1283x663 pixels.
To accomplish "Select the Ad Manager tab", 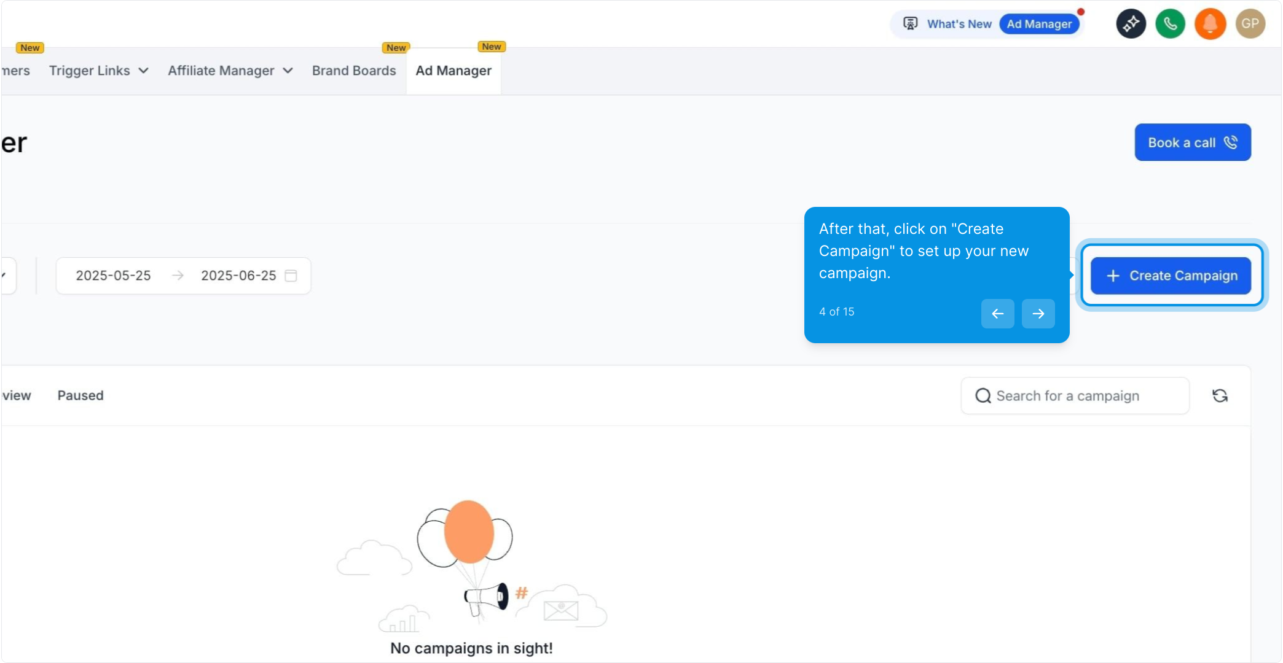I will pos(453,71).
